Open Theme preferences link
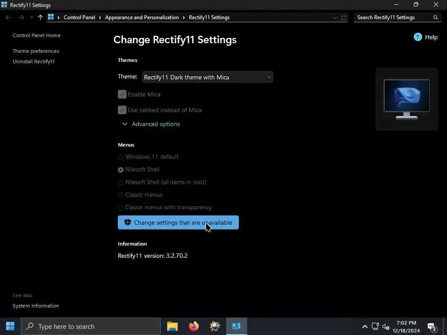The height and width of the screenshot is (335, 447). click(36, 51)
